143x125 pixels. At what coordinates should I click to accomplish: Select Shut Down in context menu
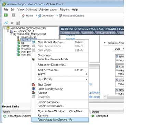click(60, 85)
